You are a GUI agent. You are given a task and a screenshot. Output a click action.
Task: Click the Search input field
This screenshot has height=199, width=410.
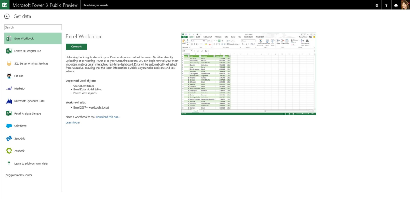(x=33, y=27)
